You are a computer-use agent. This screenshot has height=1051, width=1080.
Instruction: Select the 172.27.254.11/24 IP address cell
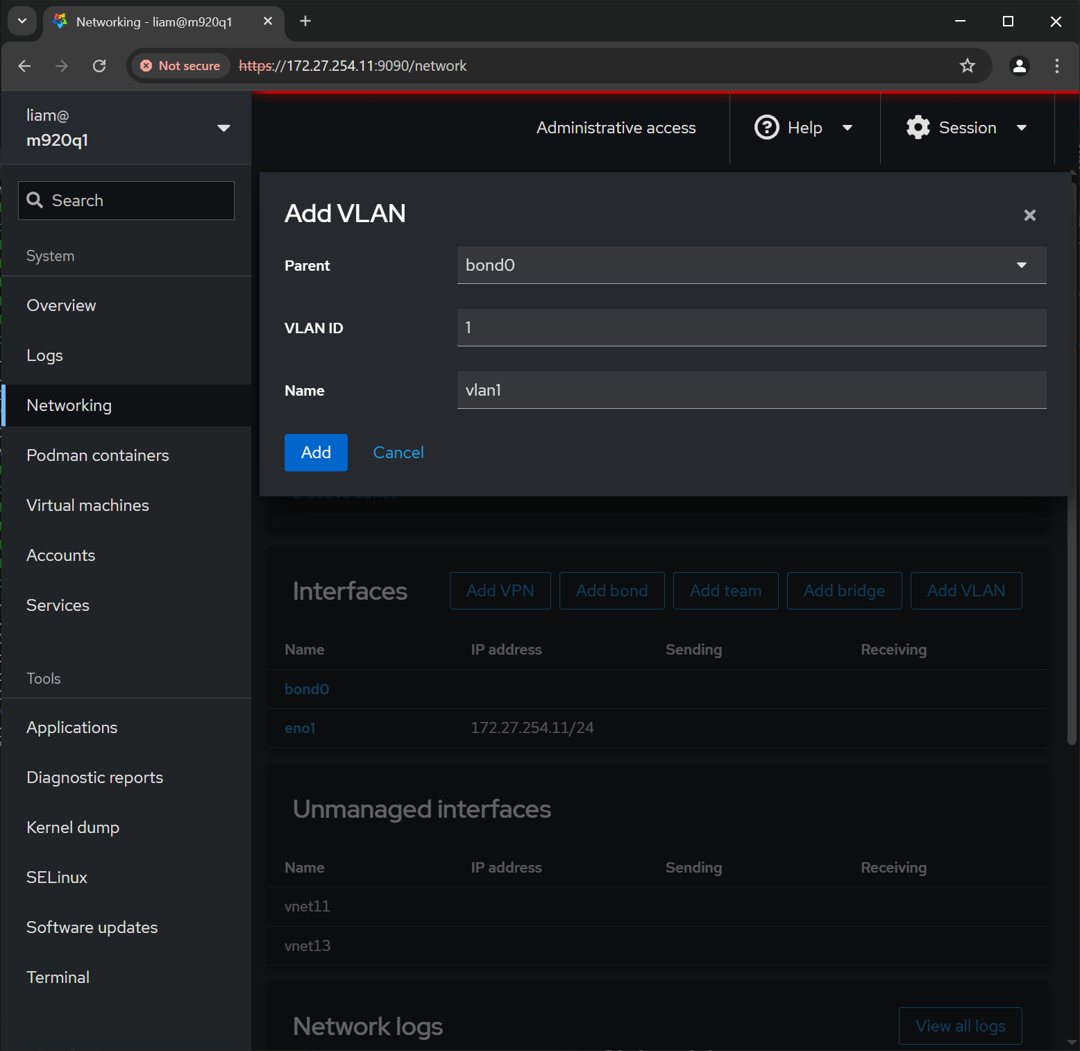coord(532,728)
